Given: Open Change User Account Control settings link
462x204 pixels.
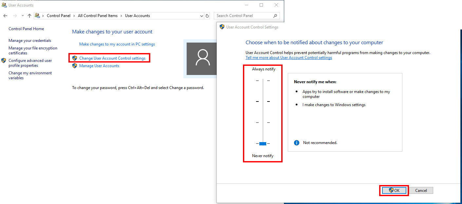Looking at the screenshot, I should (112, 58).
